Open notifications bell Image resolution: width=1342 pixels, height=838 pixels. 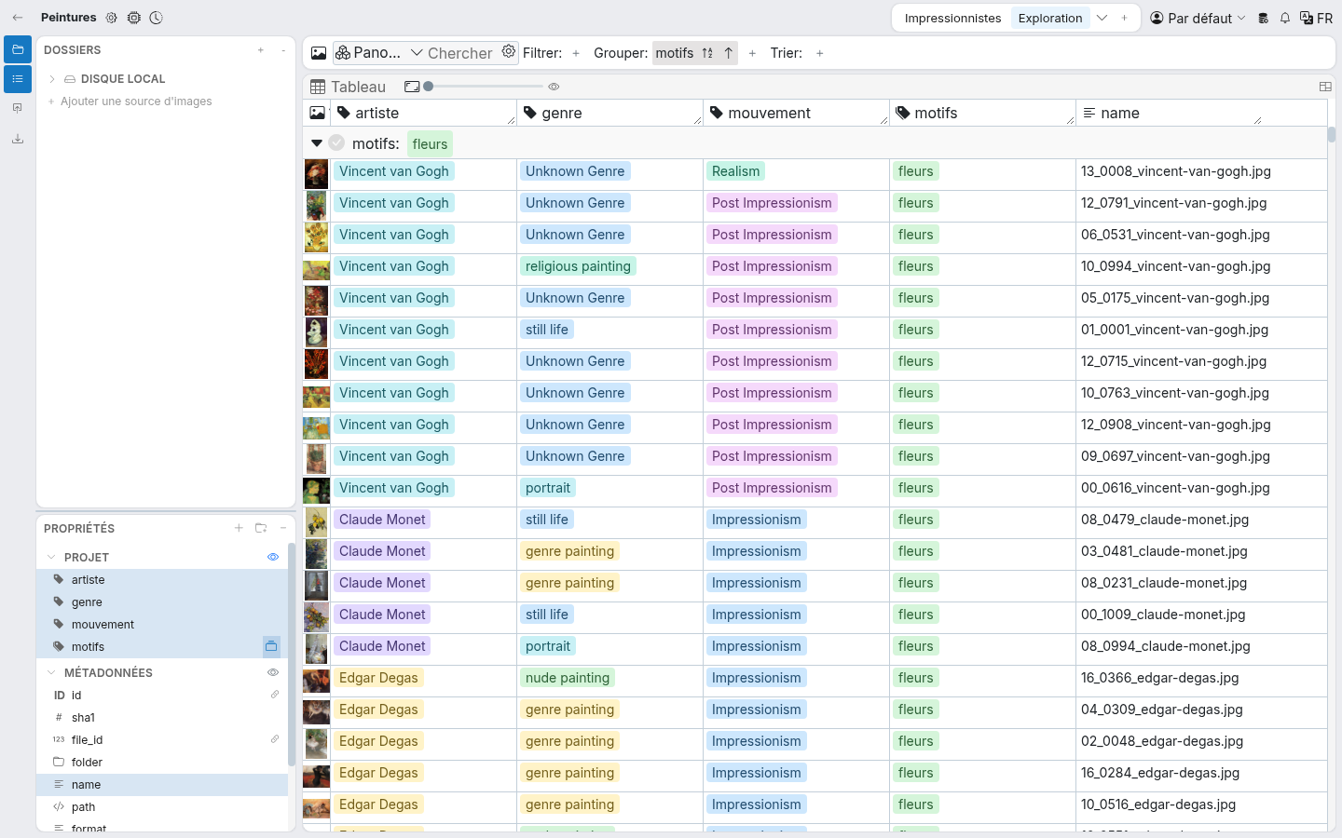(x=1285, y=18)
